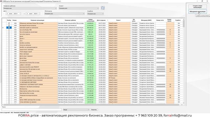Click the sort arrow on Дата создания column
The image size is (210, 118).
[x=107, y=20]
